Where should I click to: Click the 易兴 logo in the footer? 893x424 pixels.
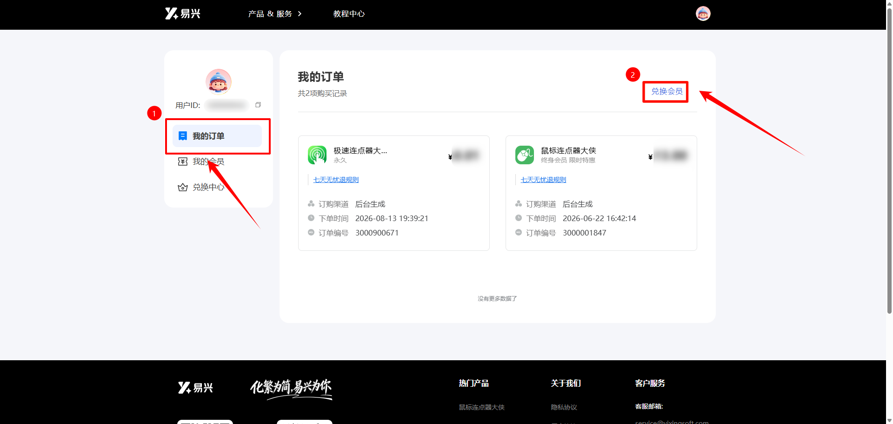point(195,388)
